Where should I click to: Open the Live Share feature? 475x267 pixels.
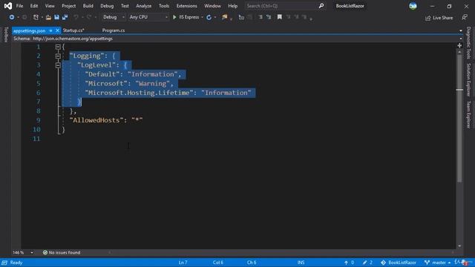(x=439, y=18)
